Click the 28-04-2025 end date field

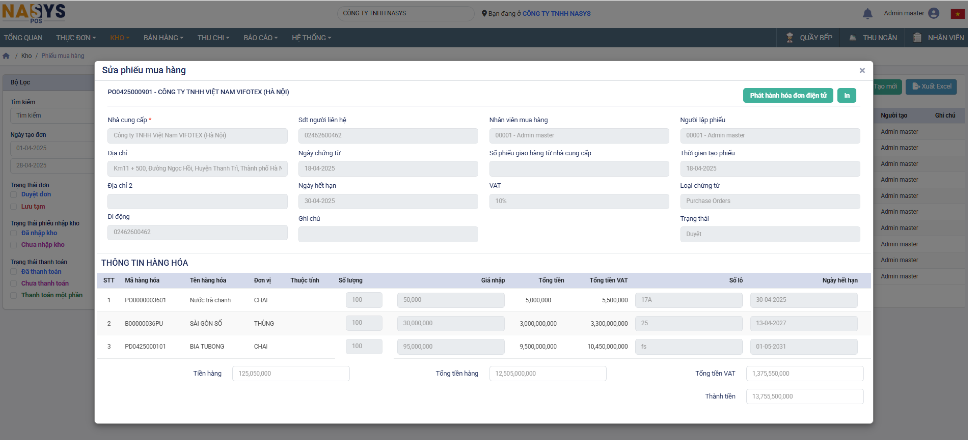click(53, 166)
